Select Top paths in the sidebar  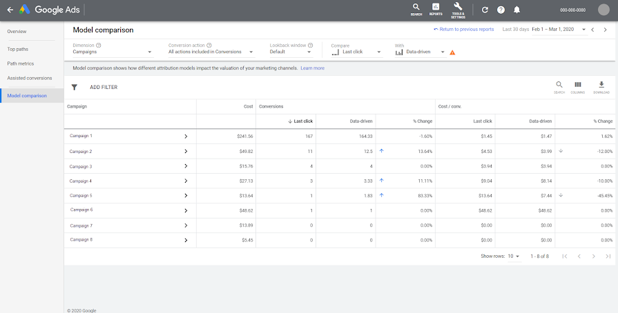point(18,49)
